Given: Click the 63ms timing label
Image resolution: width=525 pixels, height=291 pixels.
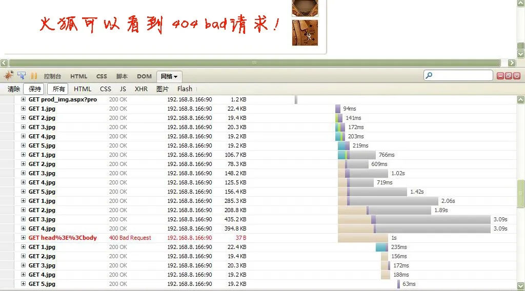Looking at the screenshot, I should 409,284.
